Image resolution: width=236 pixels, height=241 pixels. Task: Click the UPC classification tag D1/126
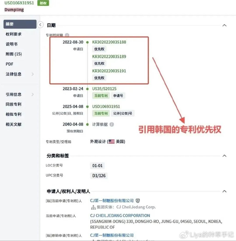(x=99, y=176)
